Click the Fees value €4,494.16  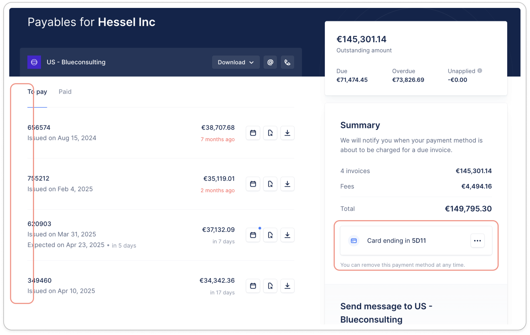[x=476, y=187]
